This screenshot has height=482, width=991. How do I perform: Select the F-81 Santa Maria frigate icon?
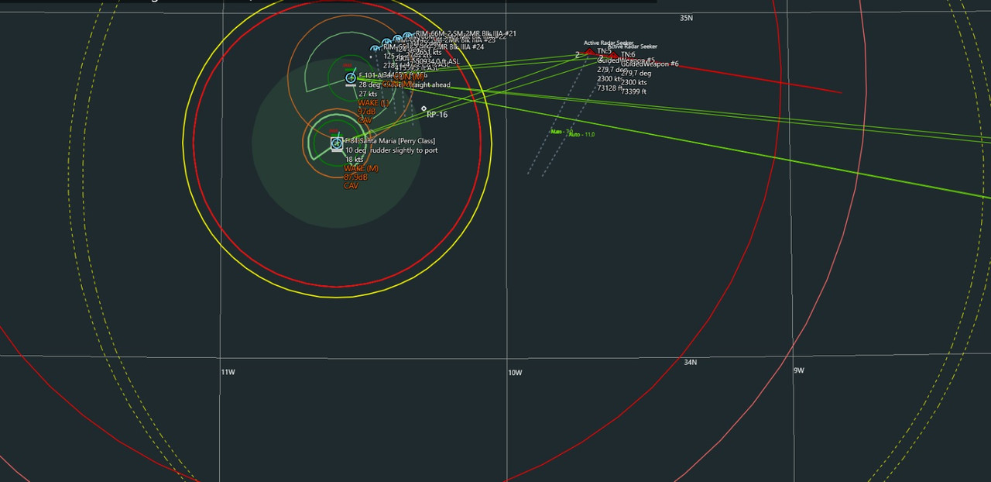337,143
